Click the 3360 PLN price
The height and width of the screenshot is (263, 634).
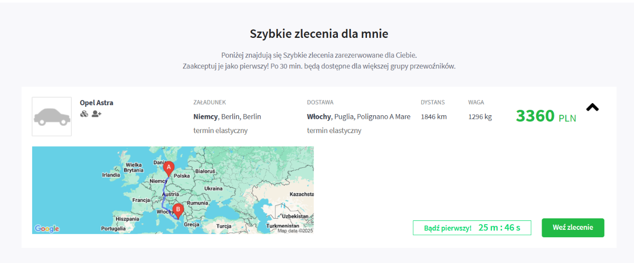point(545,116)
